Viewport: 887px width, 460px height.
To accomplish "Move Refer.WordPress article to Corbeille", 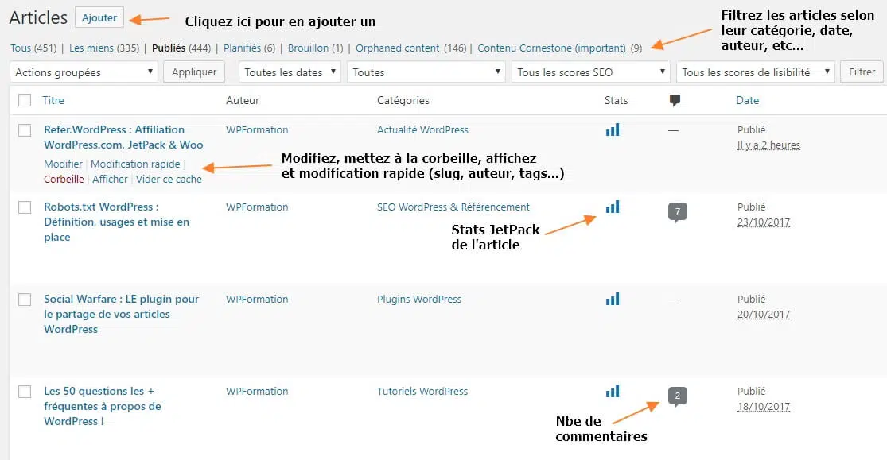I will [x=64, y=180].
